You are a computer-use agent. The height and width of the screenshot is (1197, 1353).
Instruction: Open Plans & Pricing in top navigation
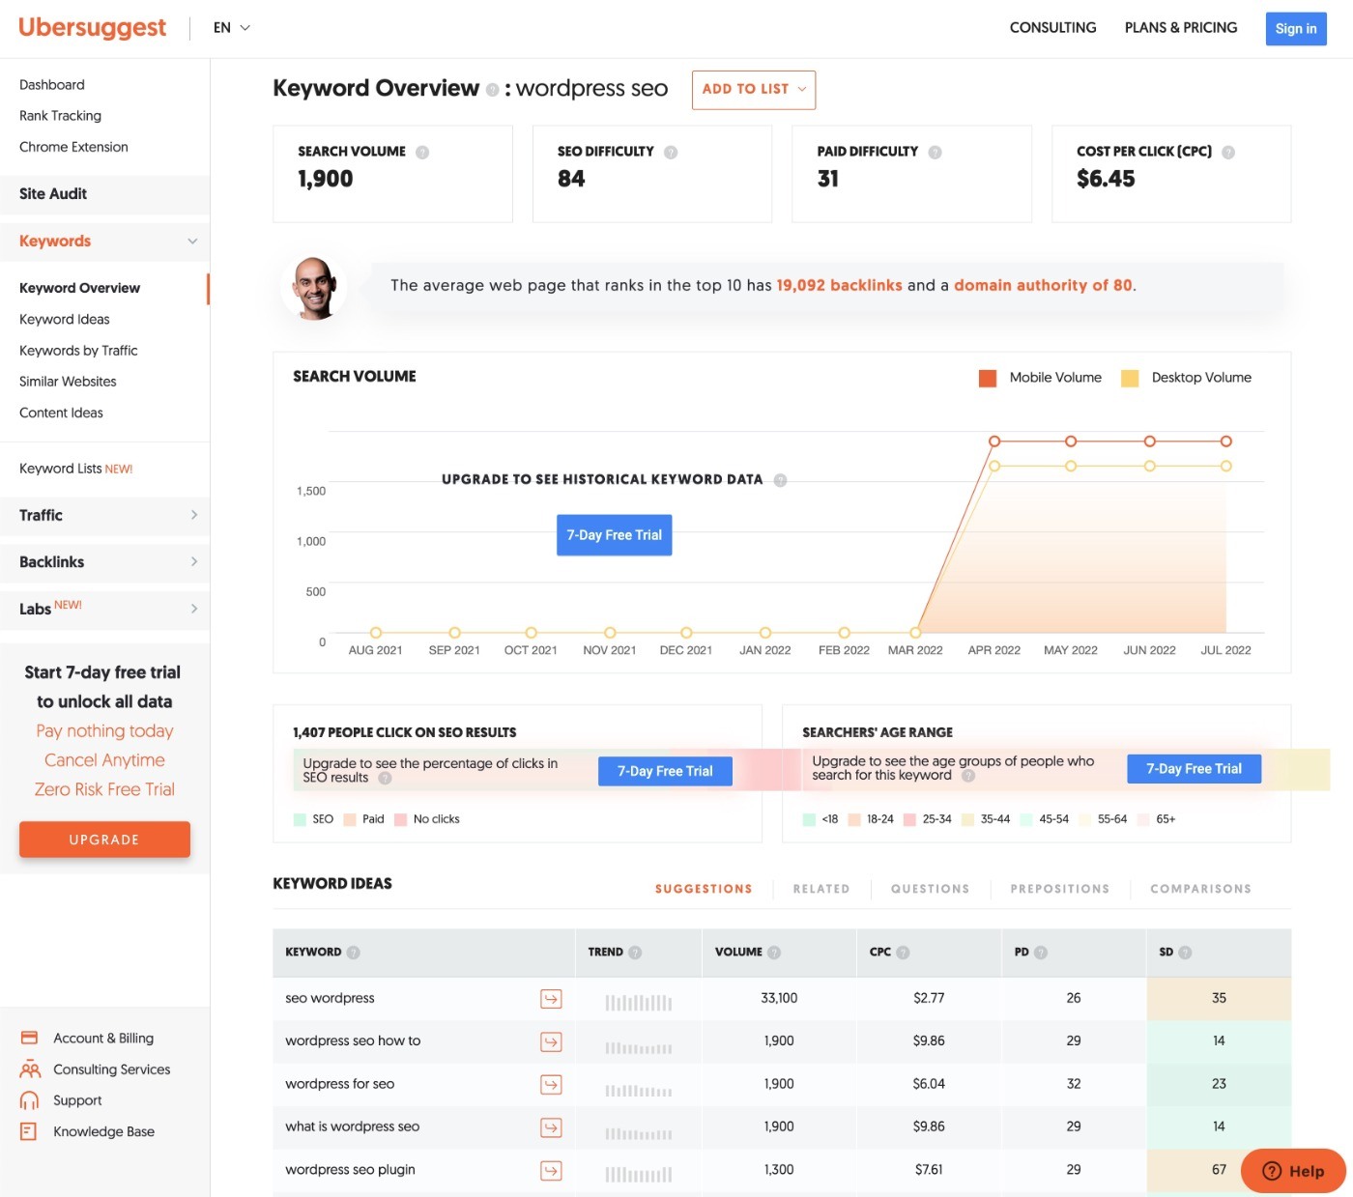1181,28
